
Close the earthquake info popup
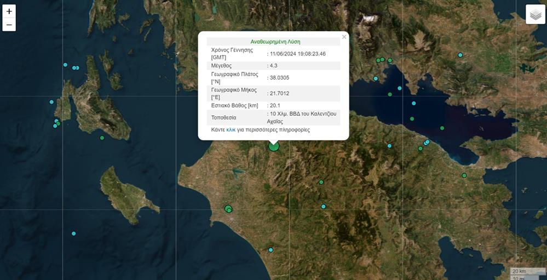[x=344, y=37]
